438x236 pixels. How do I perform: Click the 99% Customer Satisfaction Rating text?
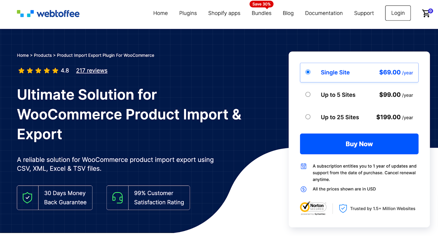[x=159, y=198]
